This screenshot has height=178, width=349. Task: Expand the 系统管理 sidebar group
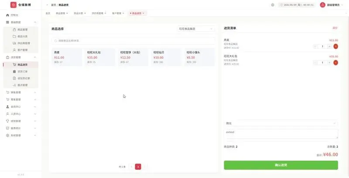click(21, 135)
